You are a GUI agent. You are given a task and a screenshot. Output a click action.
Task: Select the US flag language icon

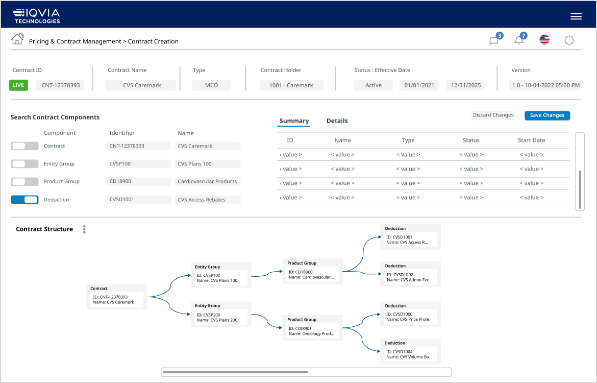544,39
